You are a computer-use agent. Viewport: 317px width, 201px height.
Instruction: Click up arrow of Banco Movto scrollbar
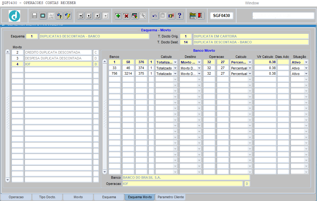coord(105,62)
